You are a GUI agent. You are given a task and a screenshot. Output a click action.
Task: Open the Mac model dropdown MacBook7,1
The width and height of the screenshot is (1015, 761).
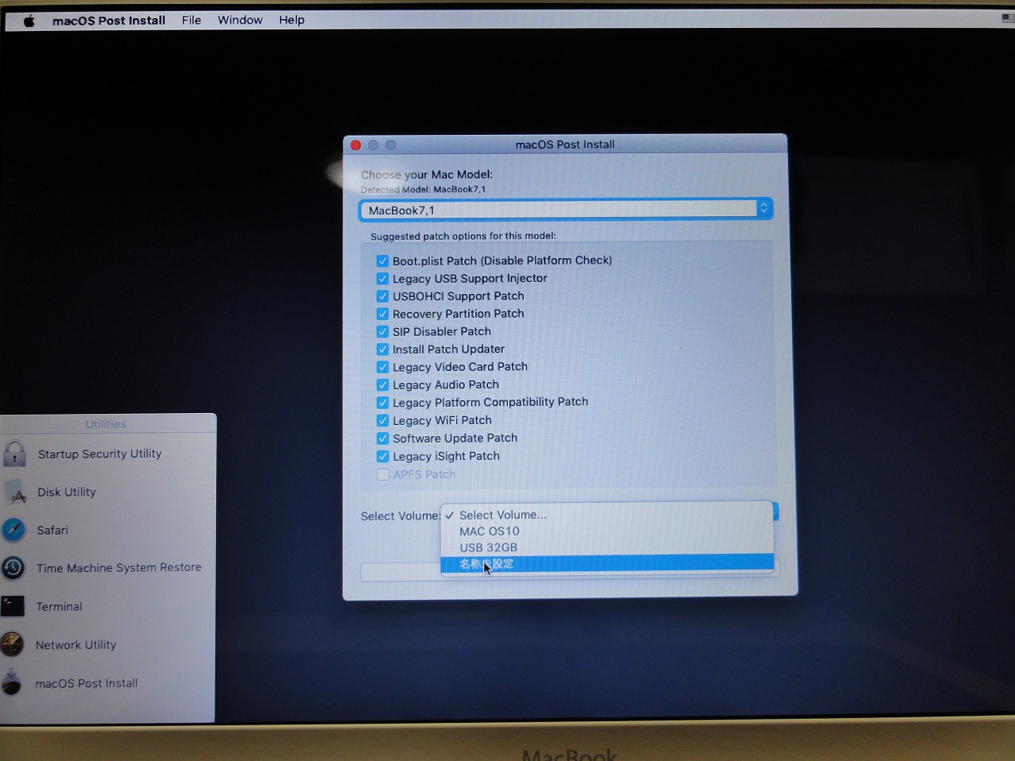[x=565, y=210]
